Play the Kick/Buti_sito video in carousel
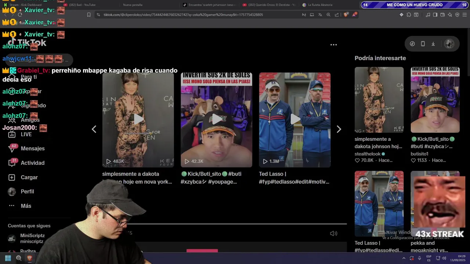The width and height of the screenshot is (470, 264). (216, 120)
